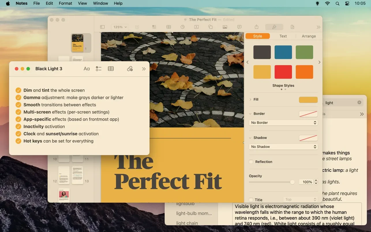
Task: Enable the Reflection checkbox
Action: point(251,162)
